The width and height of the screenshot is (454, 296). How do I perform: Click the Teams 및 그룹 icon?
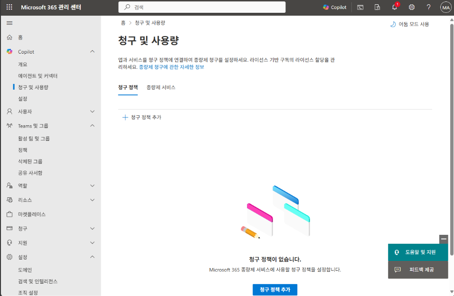tap(9, 126)
